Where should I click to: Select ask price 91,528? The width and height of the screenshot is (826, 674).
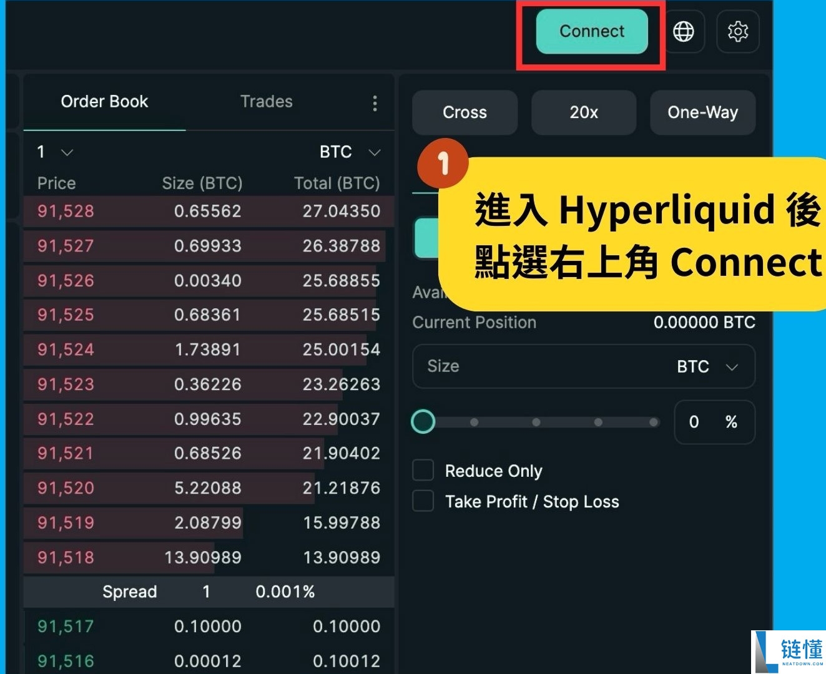tap(66, 211)
